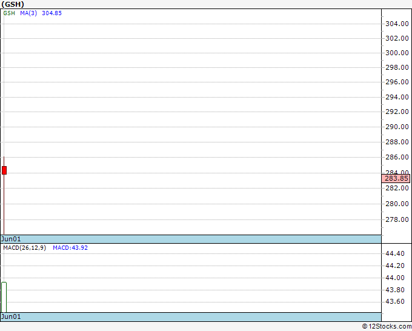Click the 304.85 moving average value
412x331 pixels.
pyautogui.click(x=51, y=13)
